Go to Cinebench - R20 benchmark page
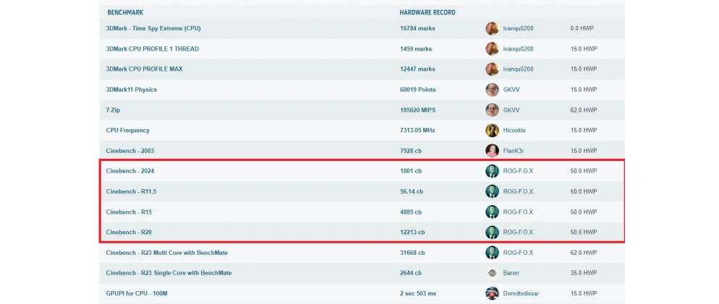The image size is (719, 304). [x=129, y=233]
